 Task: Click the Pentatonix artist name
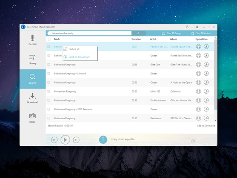[x=156, y=118]
